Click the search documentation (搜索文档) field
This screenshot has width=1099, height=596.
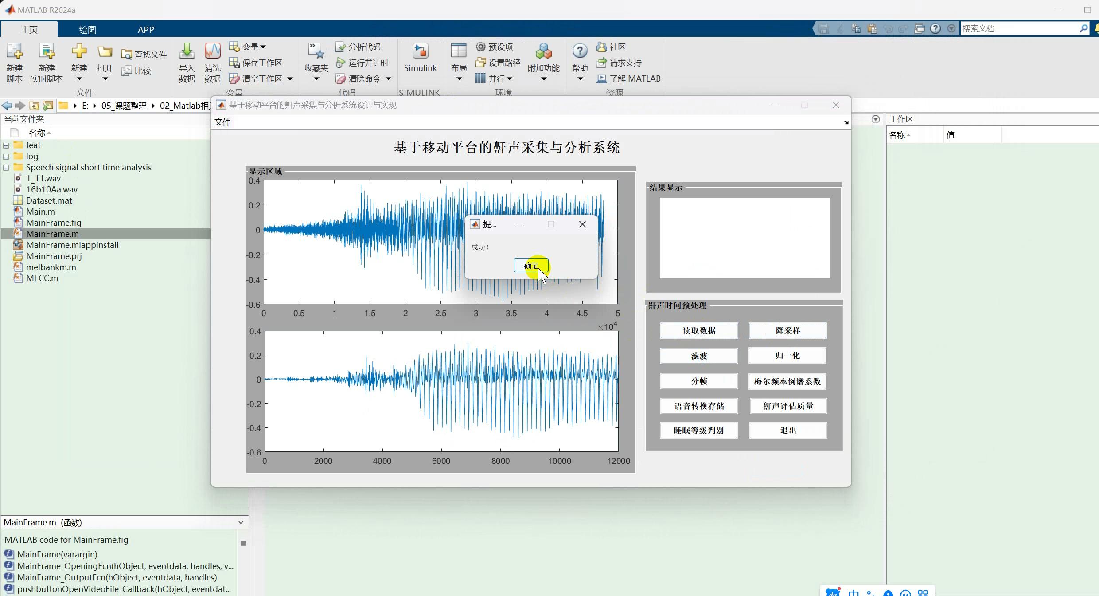click(1019, 28)
